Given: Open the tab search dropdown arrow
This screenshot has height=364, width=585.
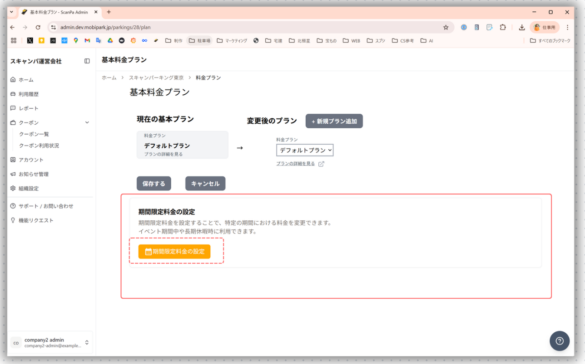Looking at the screenshot, I should (x=12, y=12).
